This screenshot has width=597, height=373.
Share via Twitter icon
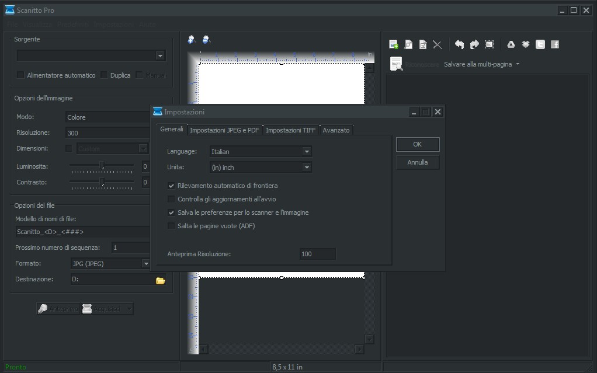click(540, 44)
